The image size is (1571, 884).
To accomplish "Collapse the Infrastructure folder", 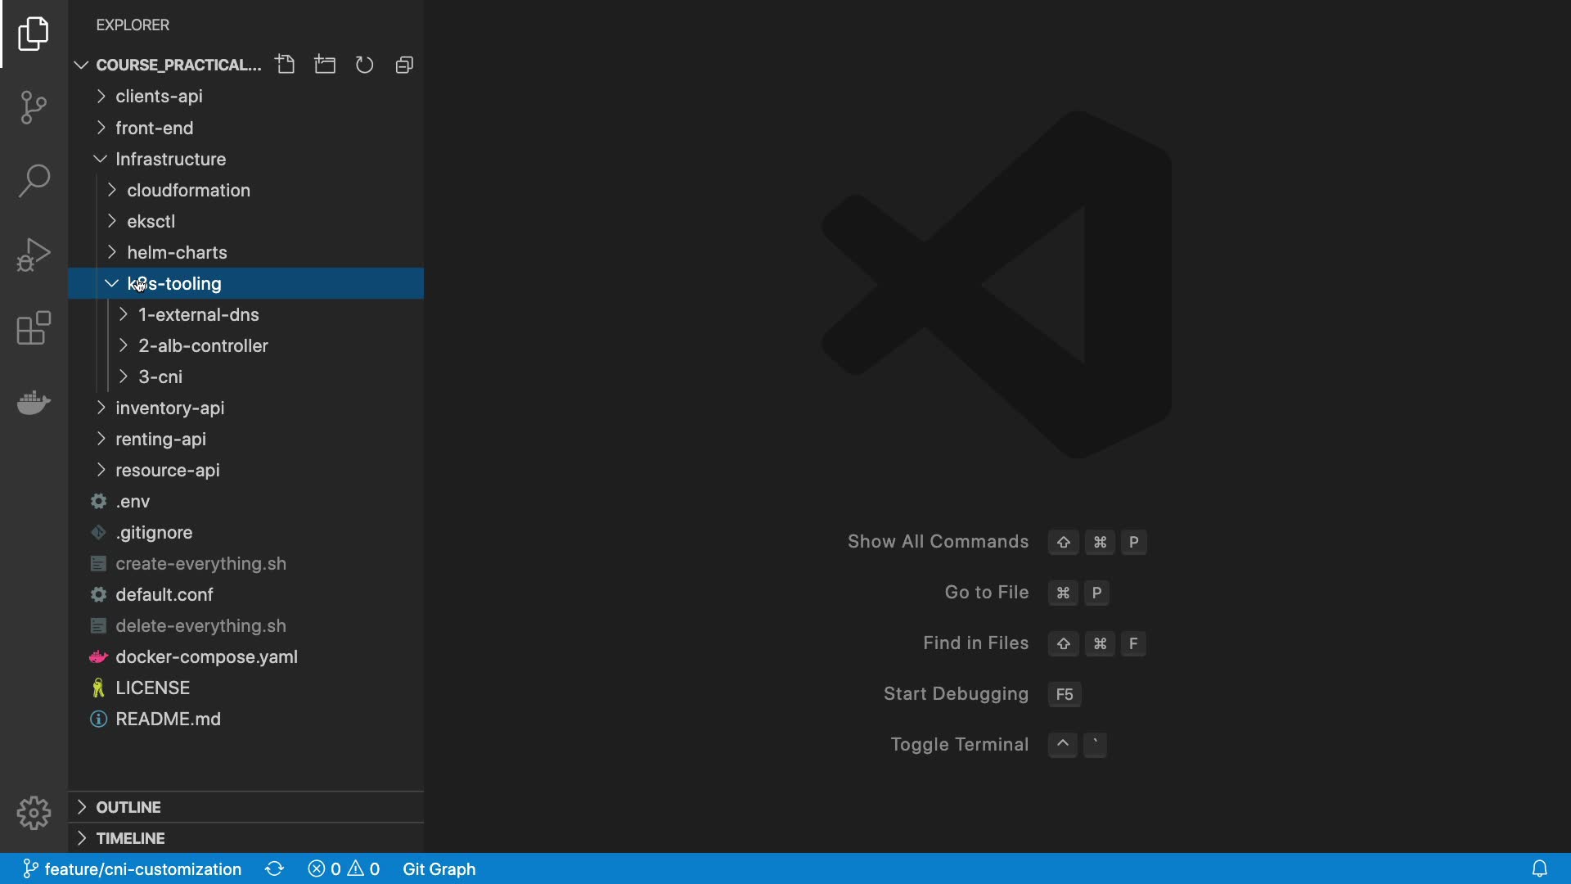I will [170, 160].
